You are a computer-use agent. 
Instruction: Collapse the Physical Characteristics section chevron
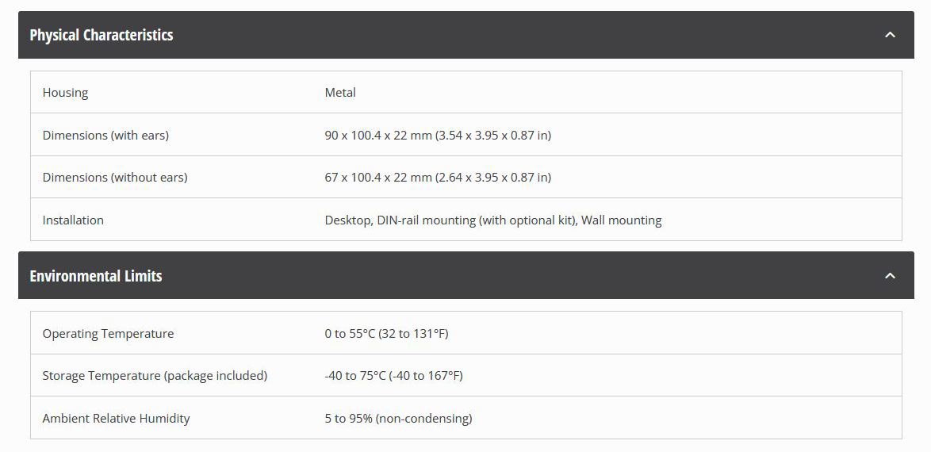click(x=890, y=35)
